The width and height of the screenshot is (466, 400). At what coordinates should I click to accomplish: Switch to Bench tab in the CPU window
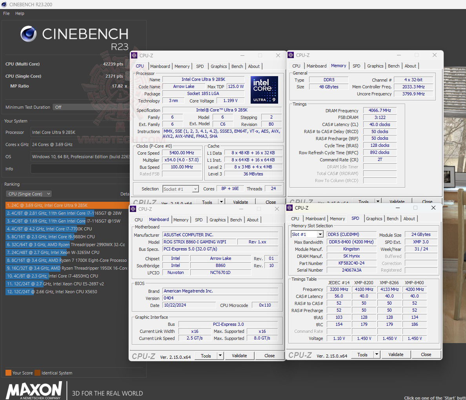pyautogui.click(x=237, y=66)
